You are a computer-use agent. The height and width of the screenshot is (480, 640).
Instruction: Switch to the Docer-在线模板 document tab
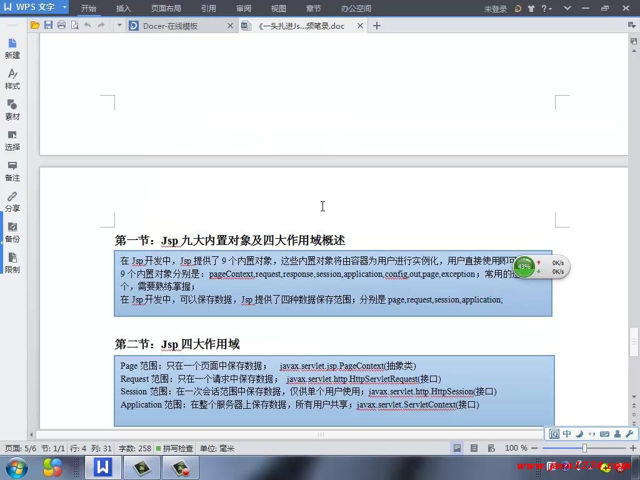[x=170, y=26]
